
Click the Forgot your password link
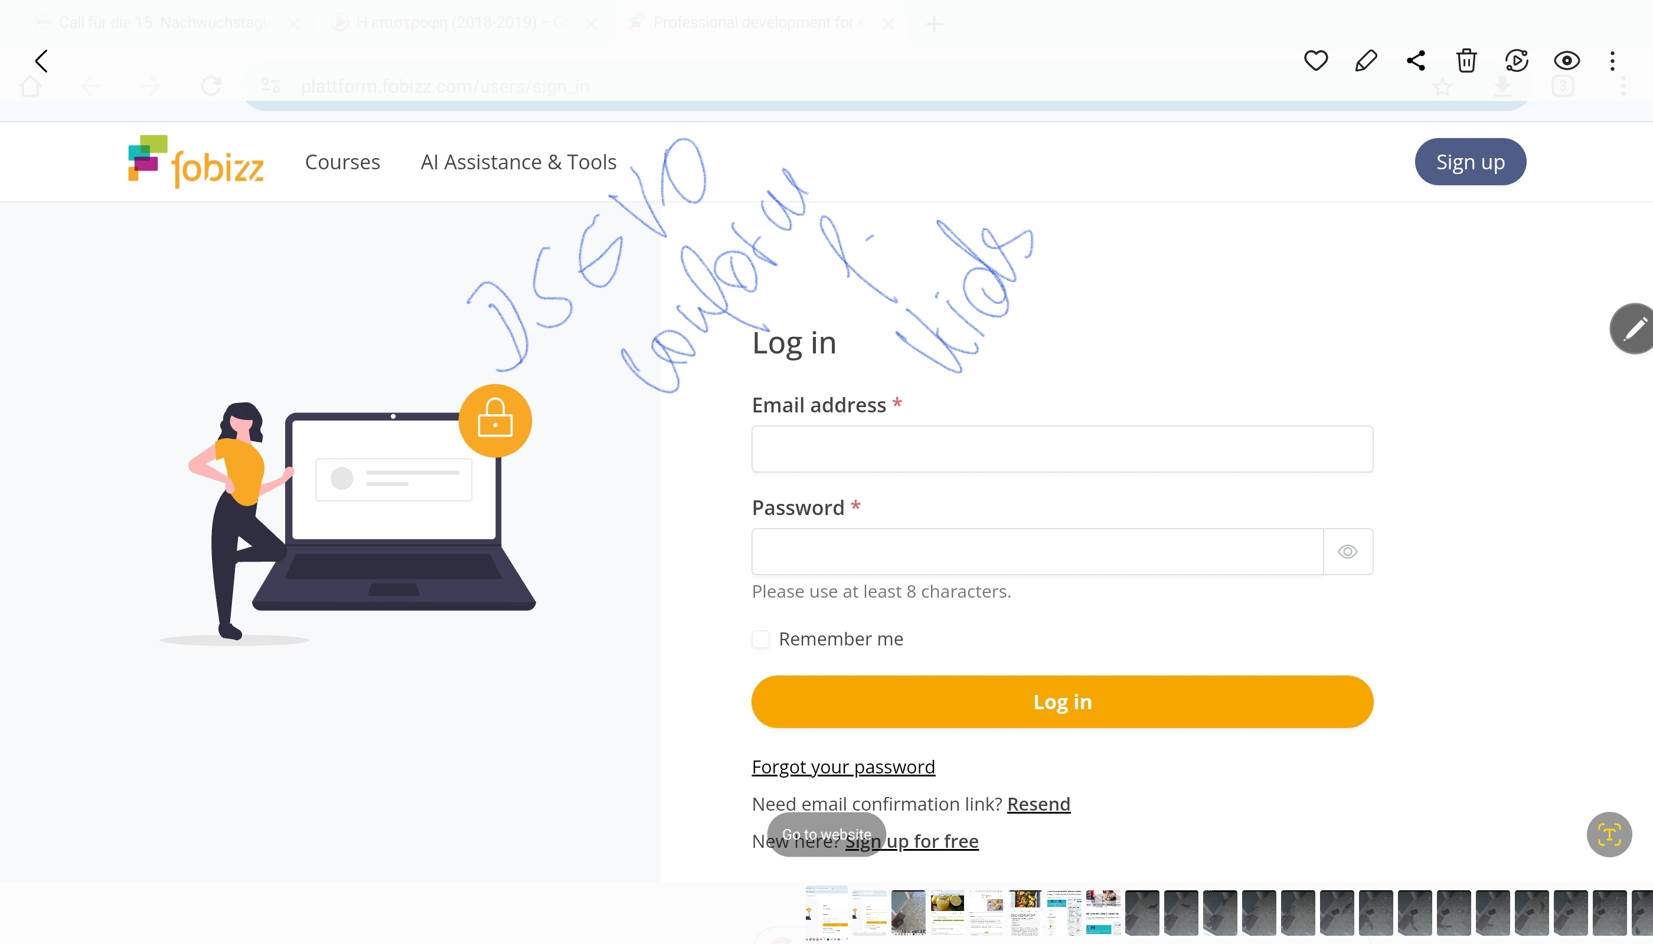844,767
